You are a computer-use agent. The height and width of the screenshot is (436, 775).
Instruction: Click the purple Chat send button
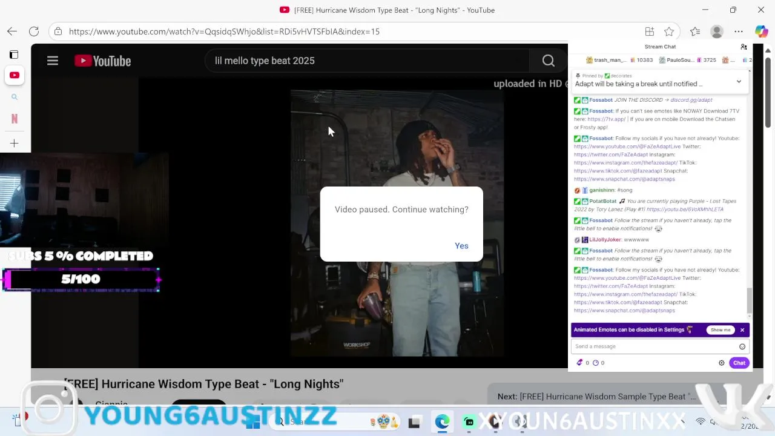click(x=739, y=363)
